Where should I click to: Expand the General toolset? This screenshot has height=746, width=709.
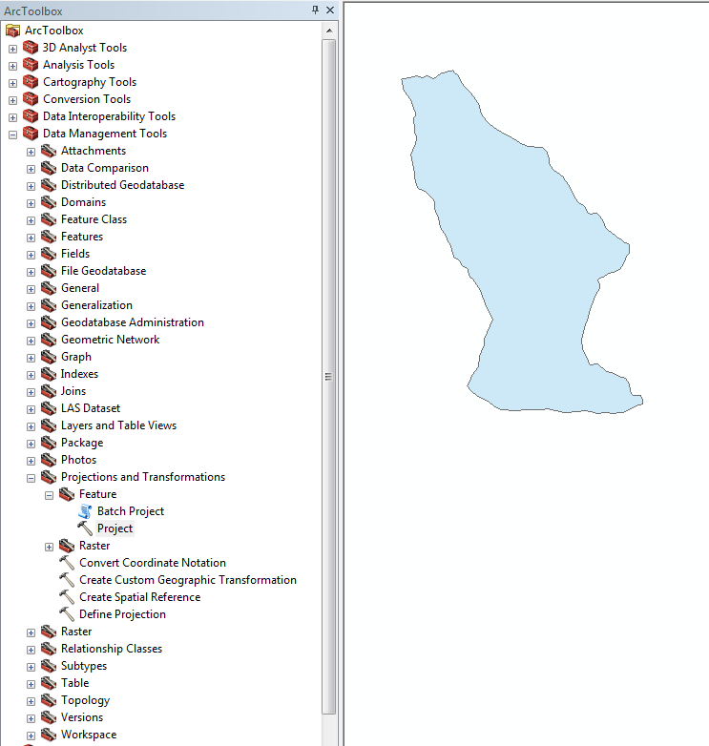click(x=31, y=289)
